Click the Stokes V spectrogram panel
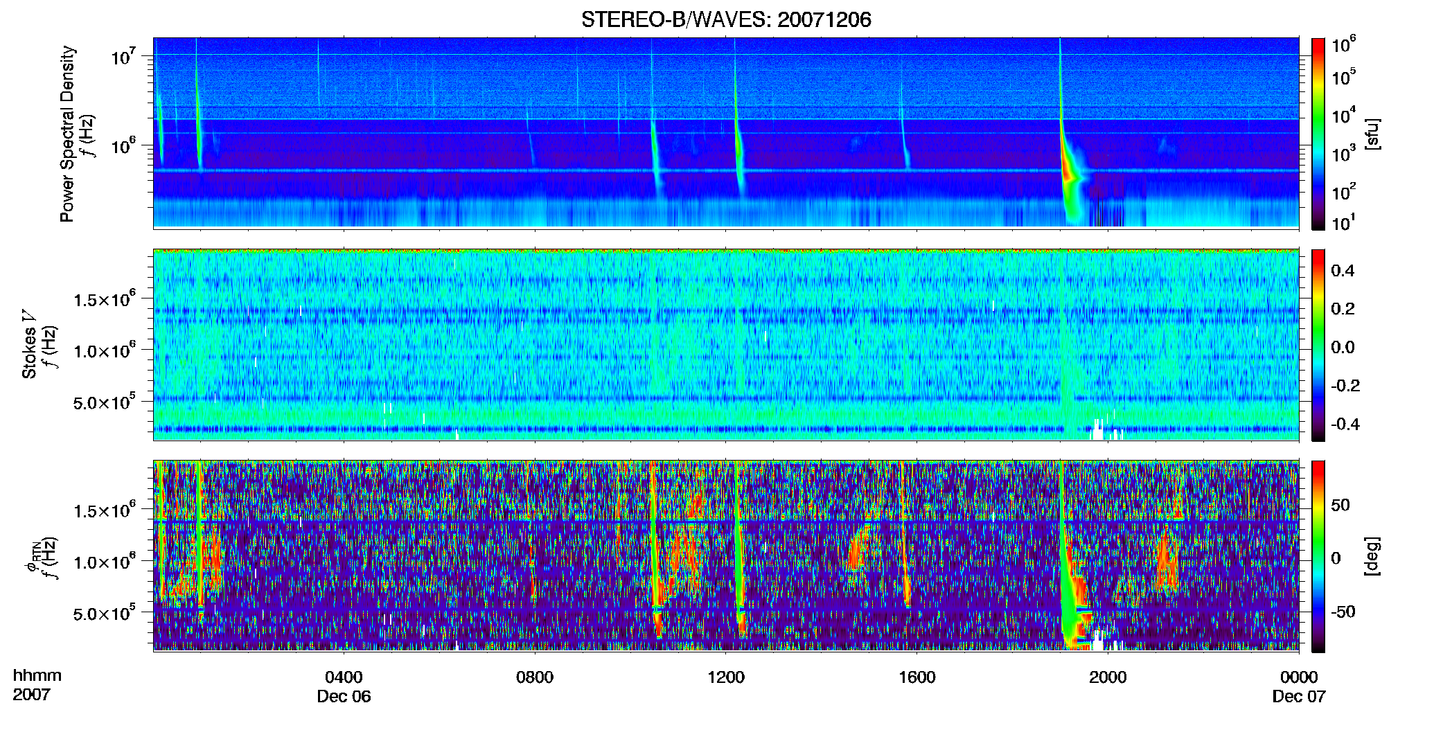 (x=726, y=344)
